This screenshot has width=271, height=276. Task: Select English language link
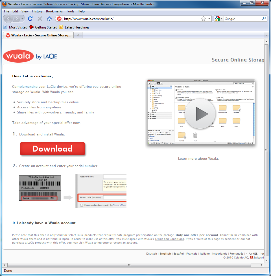tap(165, 254)
